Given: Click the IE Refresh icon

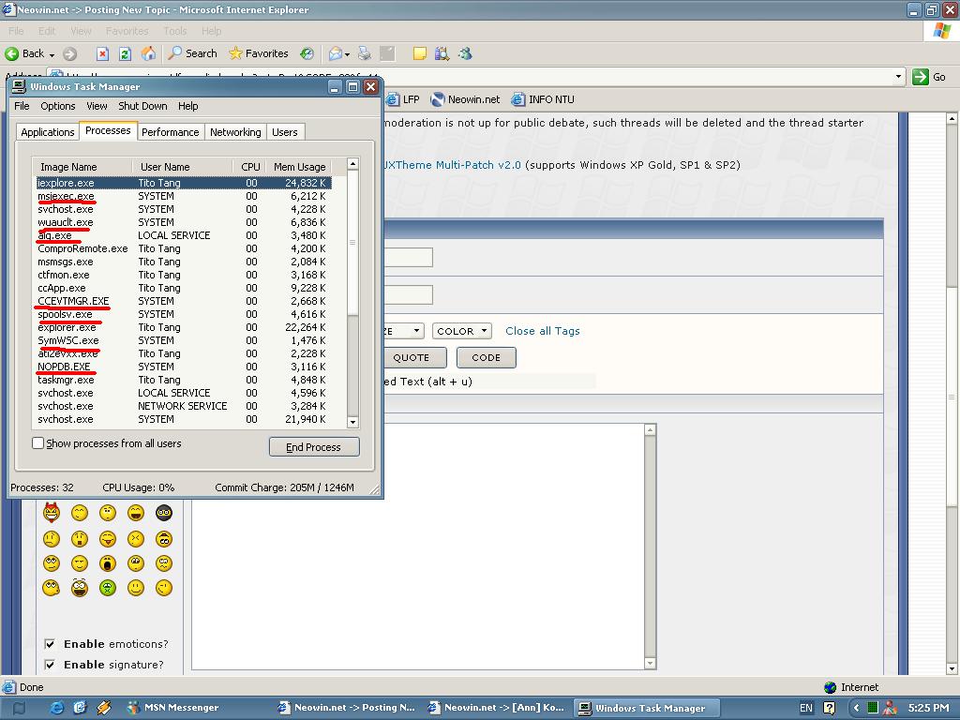Looking at the screenshot, I should pos(126,53).
